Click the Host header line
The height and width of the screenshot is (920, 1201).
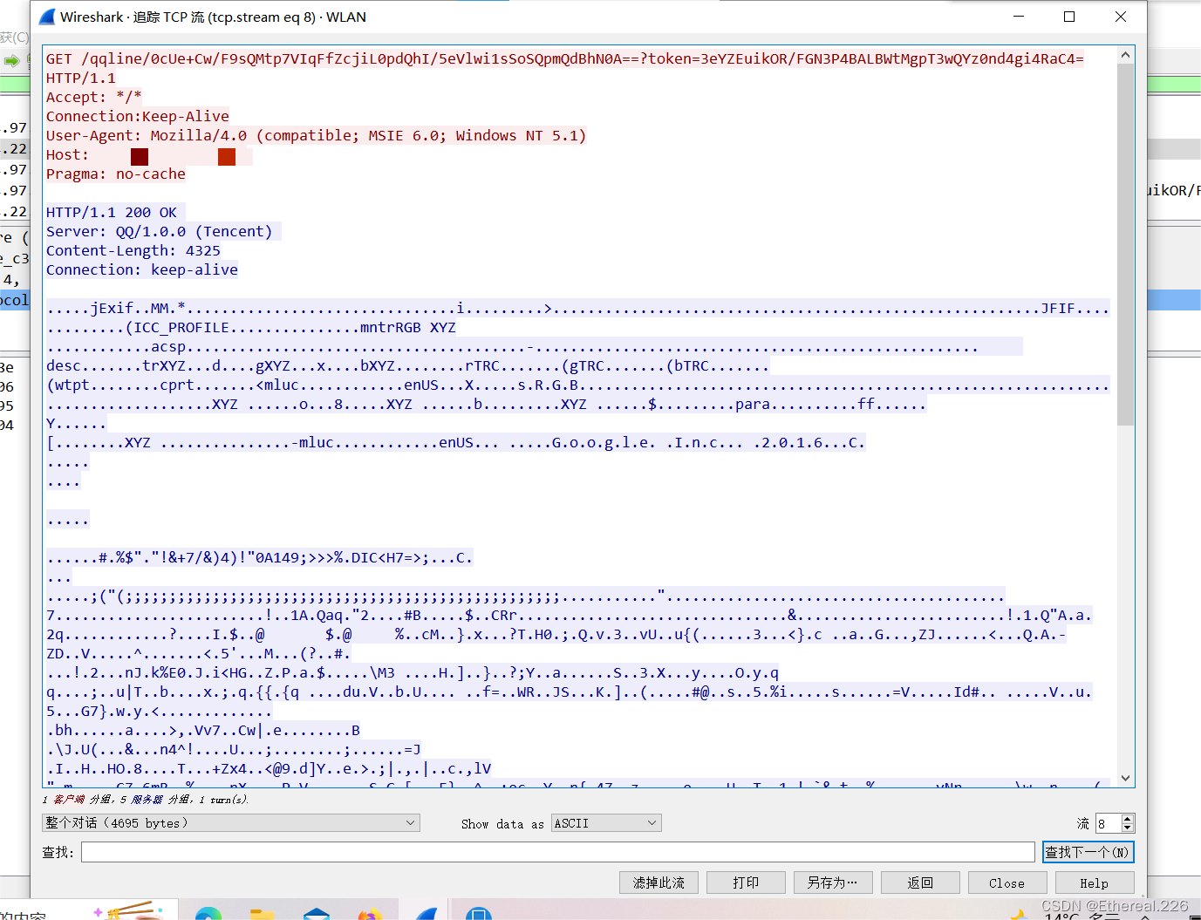149,155
